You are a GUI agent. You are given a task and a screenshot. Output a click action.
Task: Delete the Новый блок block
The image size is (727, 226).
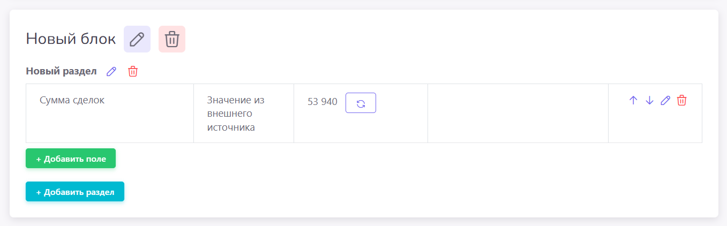(x=172, y=39)
